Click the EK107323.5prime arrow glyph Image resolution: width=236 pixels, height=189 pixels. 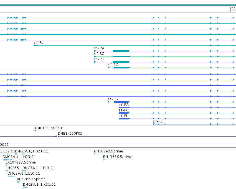click(6, 165)
